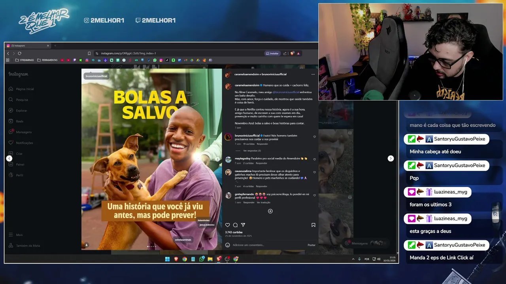Open Reels in Instagram sidebar

click(x=16, y=121)
